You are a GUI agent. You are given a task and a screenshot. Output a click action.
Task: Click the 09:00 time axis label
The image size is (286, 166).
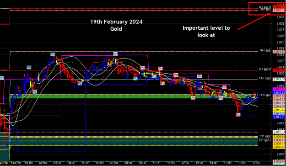[142, 163]
